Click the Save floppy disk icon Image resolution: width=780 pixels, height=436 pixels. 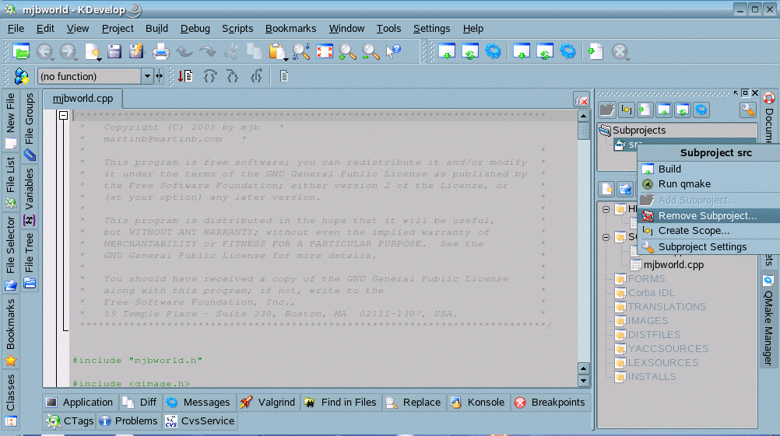coord(114,52)
